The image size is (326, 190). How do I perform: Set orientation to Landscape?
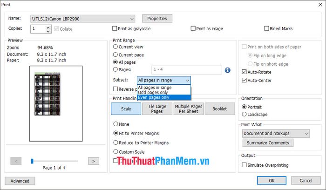click(244, 114)
